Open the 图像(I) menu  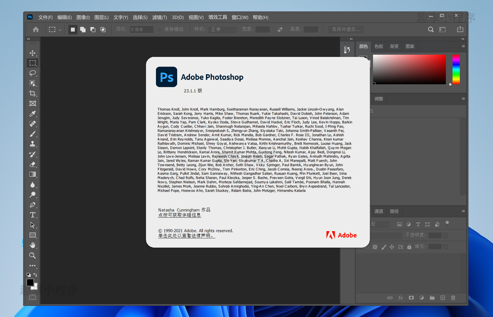pos(83,17)
